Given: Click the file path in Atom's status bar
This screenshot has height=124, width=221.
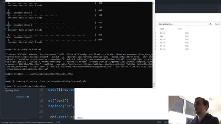Looking at the screenshot, I should point(27,122).
